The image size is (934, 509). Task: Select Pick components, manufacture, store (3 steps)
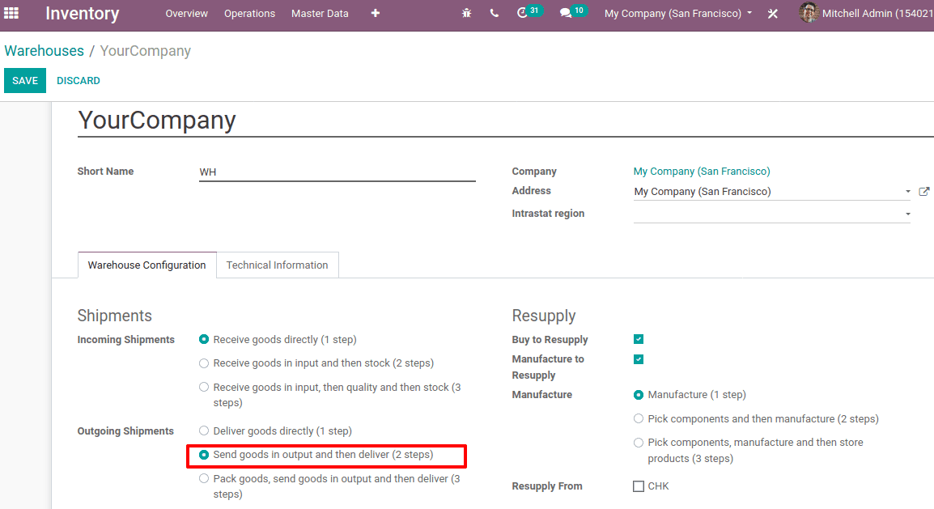click(x=639, y=443)
